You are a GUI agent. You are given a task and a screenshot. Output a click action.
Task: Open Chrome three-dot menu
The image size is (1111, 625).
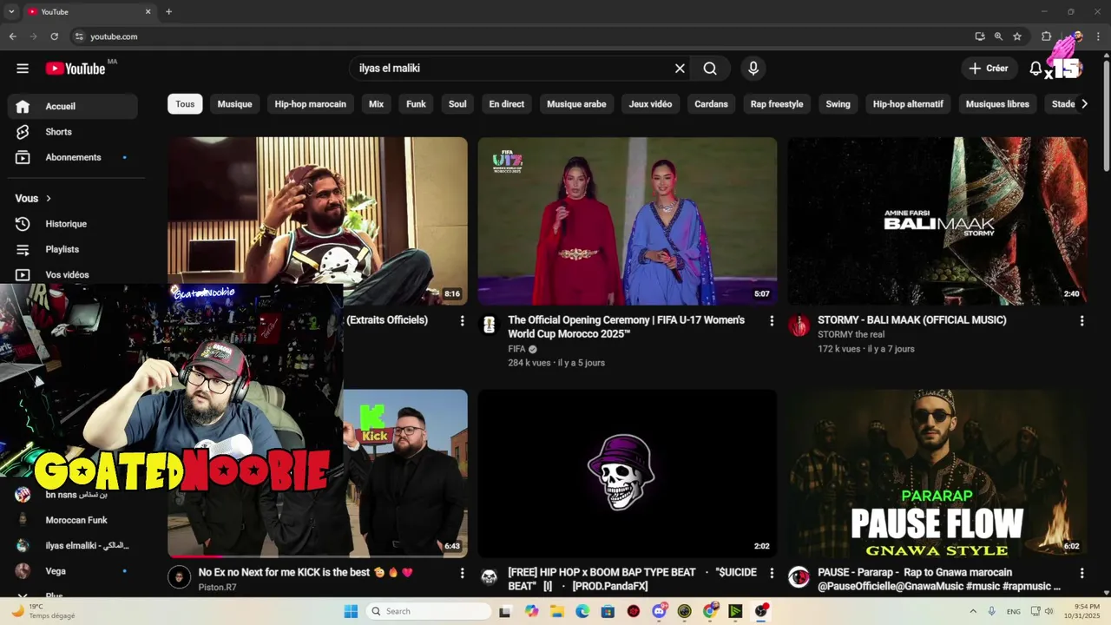tap(1099, 36)
